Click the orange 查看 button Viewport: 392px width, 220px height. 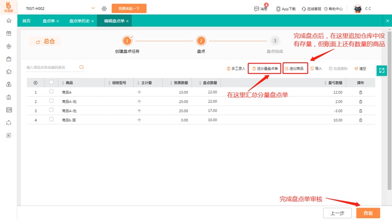pyautogui.click(x=368, y=213)
